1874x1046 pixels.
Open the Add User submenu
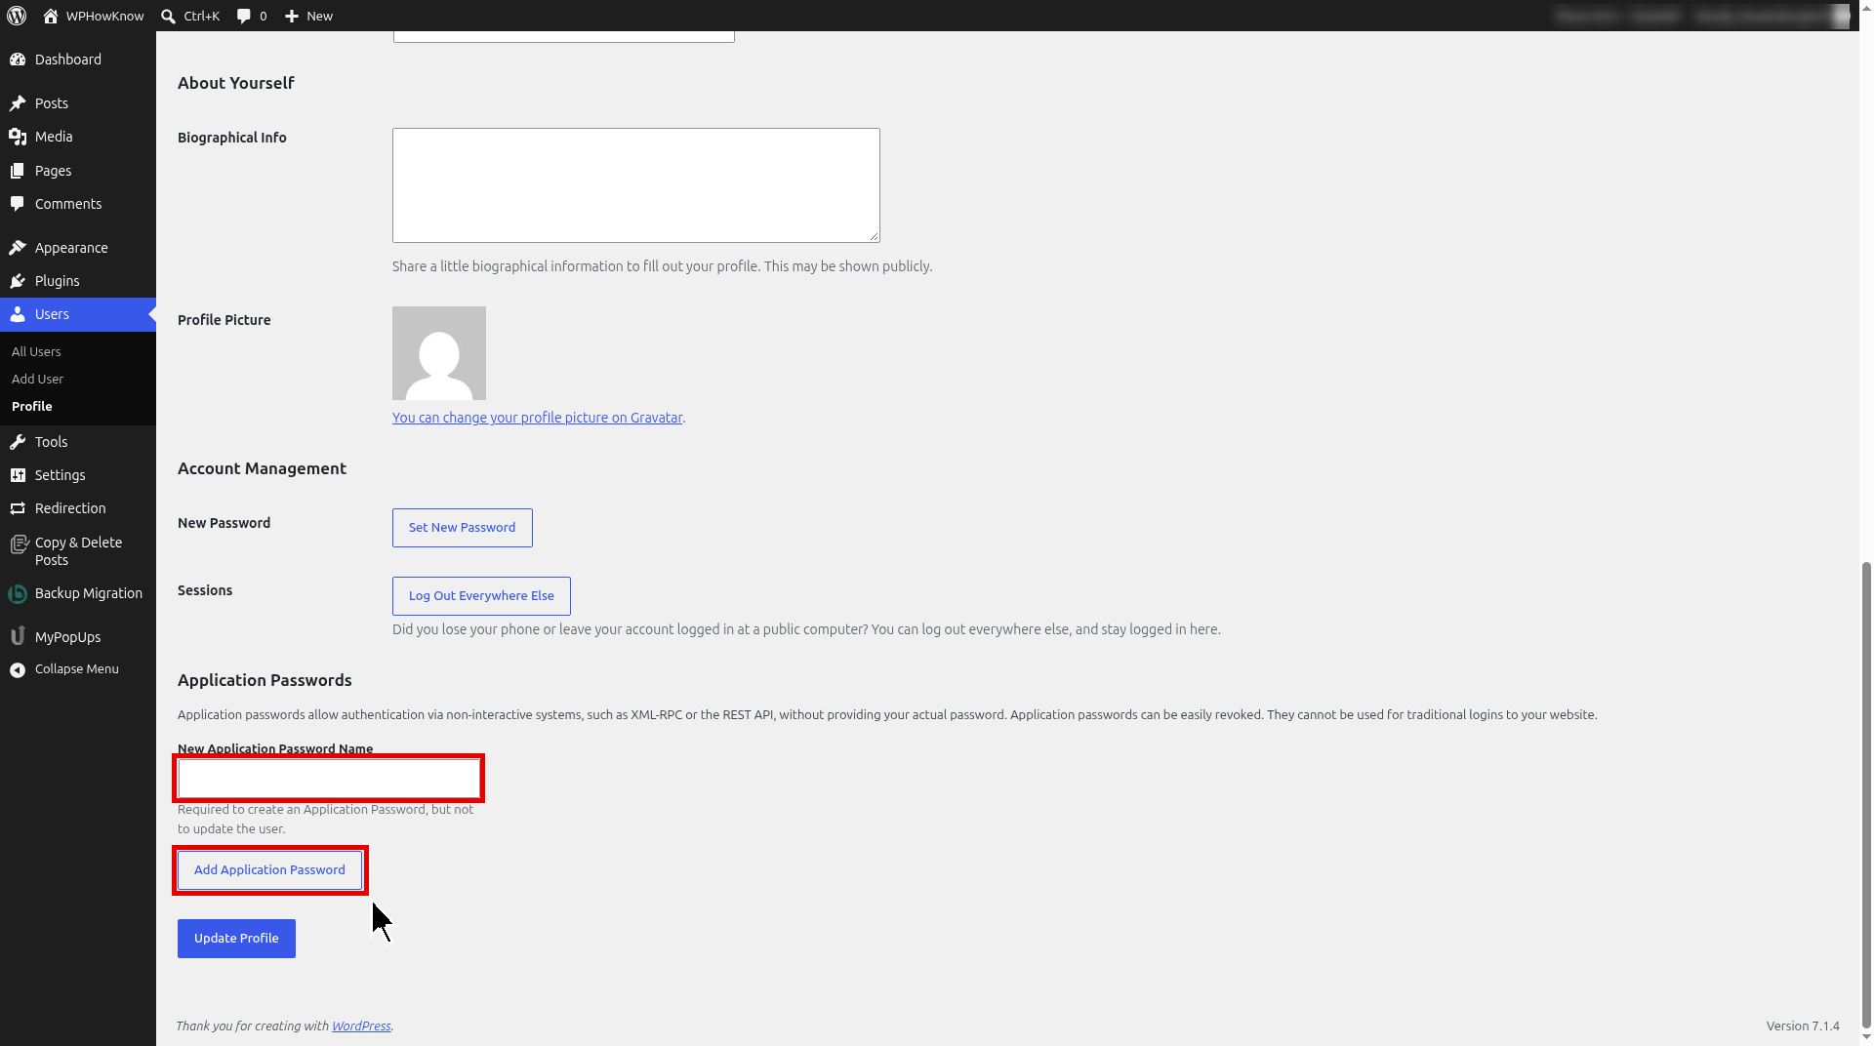pyautogui.click(x=37, y=379)
